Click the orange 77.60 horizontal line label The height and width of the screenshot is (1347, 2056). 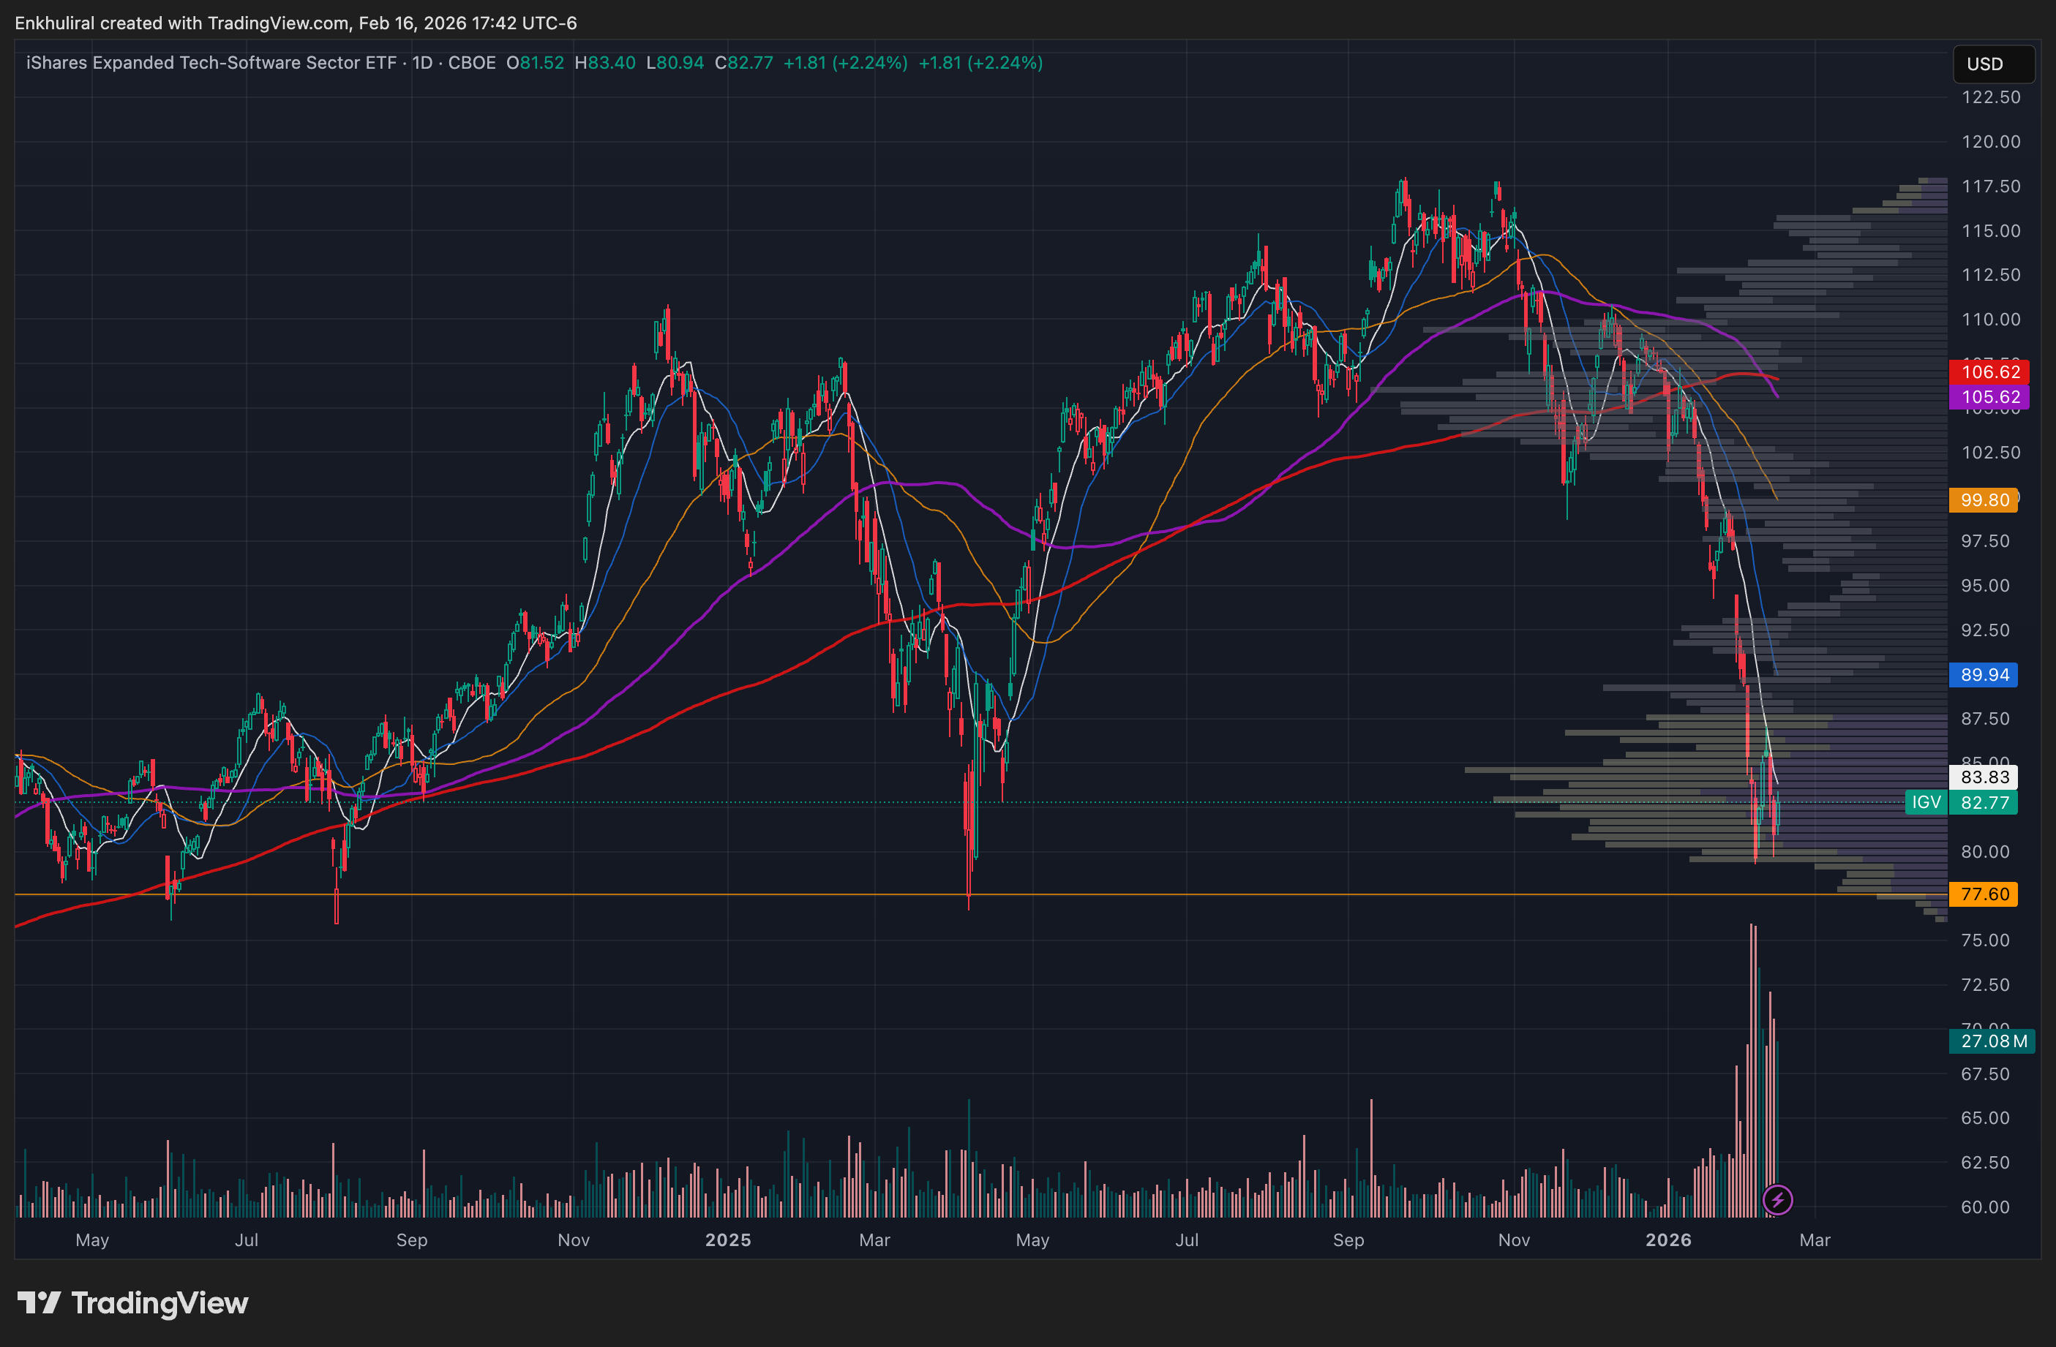pyautogui.click(x=1984, y=894)
